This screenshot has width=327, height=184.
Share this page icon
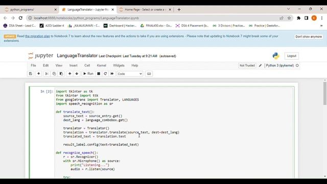(x=282, y=18)
